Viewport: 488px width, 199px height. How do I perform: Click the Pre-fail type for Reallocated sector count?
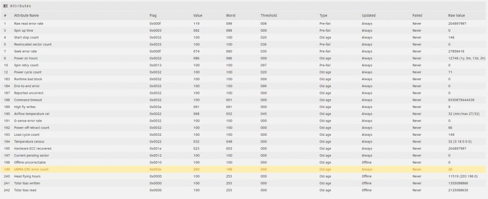coord(325,44)
